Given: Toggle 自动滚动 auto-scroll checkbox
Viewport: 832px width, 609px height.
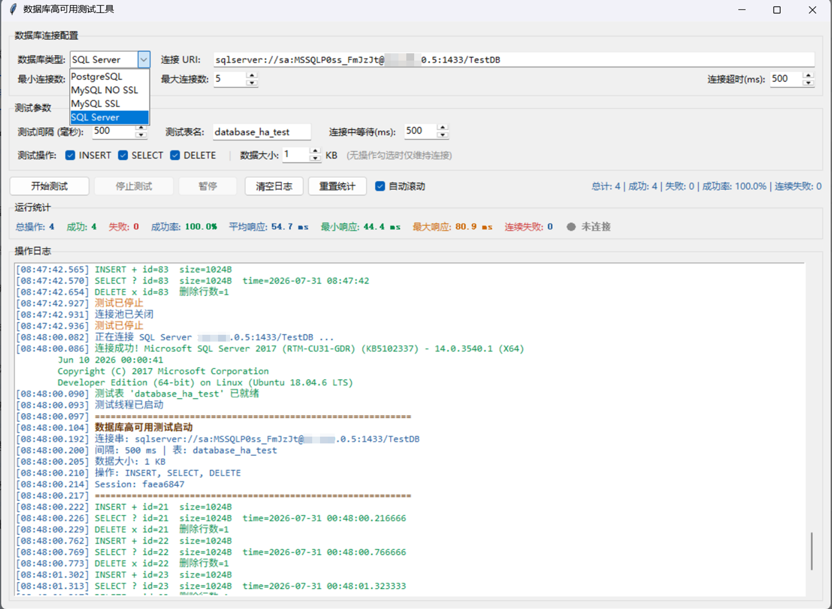Looking at the screenshot, I should coord(380,186).
